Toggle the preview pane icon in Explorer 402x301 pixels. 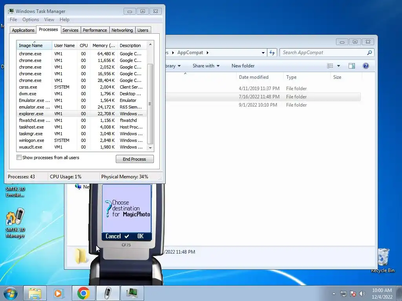pyautogui.click(x=352, y=66)
